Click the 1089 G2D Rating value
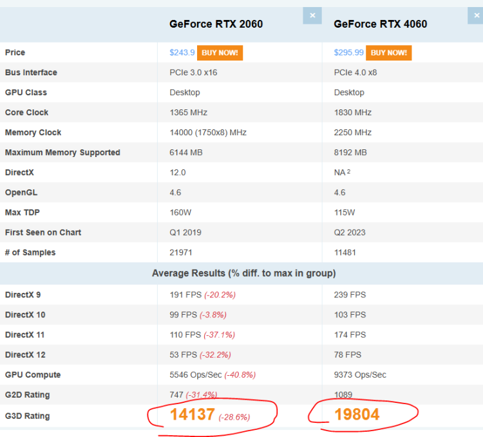The width and height of the screenshot is (483, 437). point(343,395)
